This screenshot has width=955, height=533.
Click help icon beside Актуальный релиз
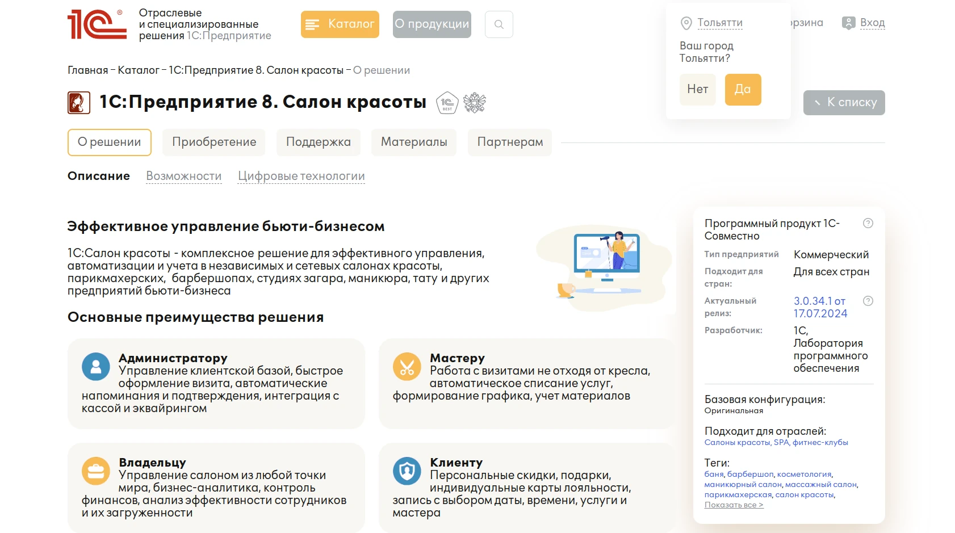868,301
